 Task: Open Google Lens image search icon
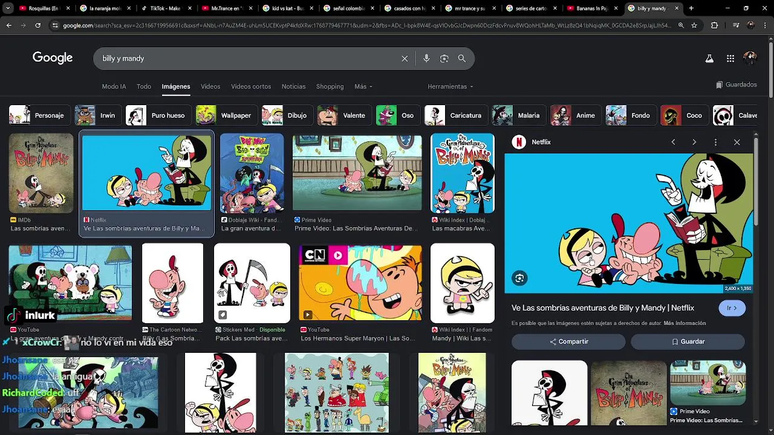pyautogui.click(x=444, y=59)
